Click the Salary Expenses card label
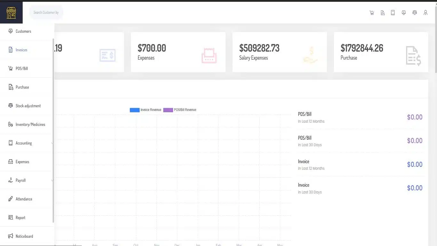The image size is (437, 246). pos(254,58)
